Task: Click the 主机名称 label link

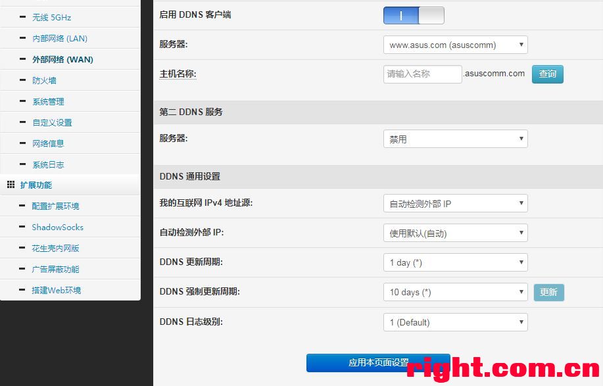Action: (178, 74)
